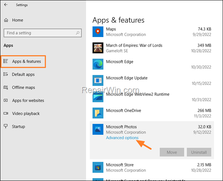Select the Maps app name
Image resolution: width=223 pixels, height=181 pixels.
point(111,29)
